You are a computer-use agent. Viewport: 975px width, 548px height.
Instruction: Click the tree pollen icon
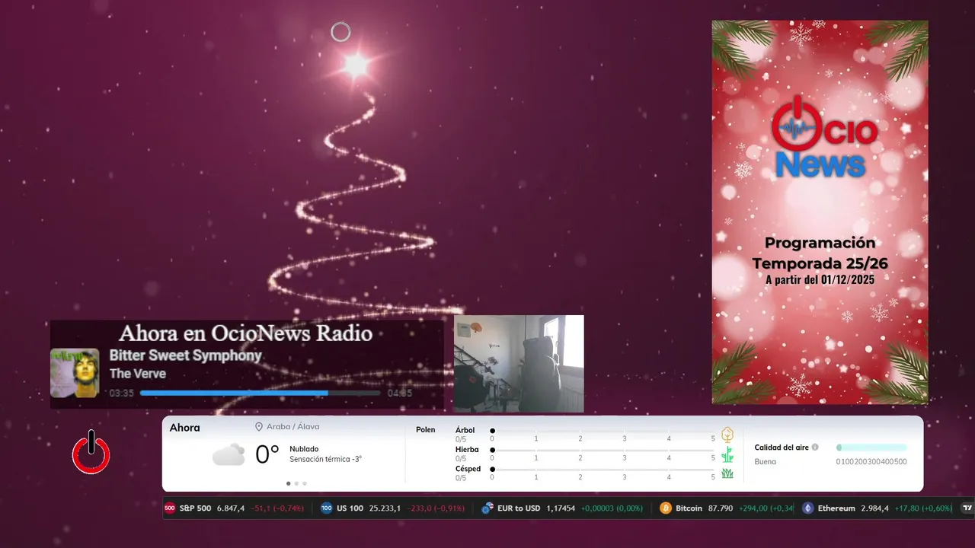pyautogui.click(x=727, y=435)
